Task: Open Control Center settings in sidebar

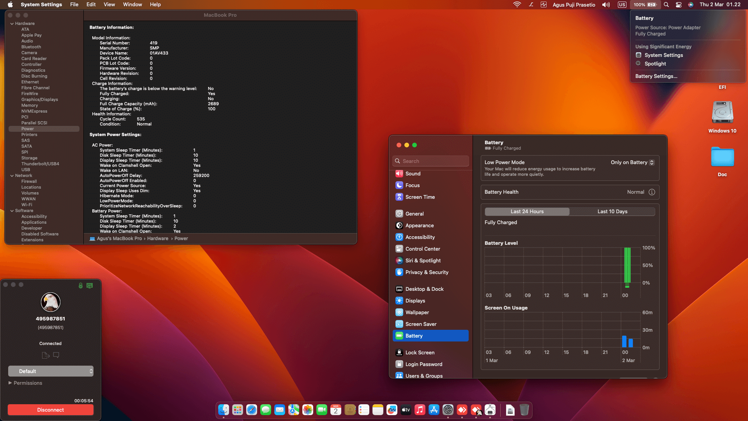Action: click(422, 249)
